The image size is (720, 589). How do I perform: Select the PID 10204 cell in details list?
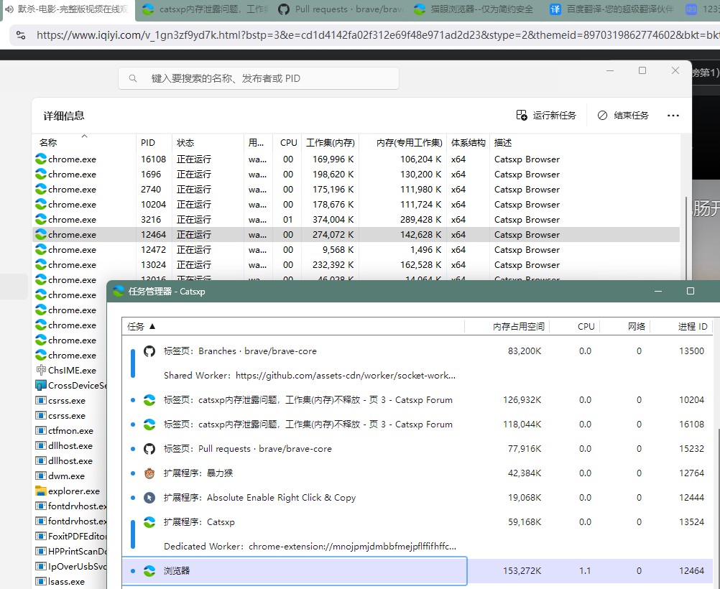click(x=153, y=204)
